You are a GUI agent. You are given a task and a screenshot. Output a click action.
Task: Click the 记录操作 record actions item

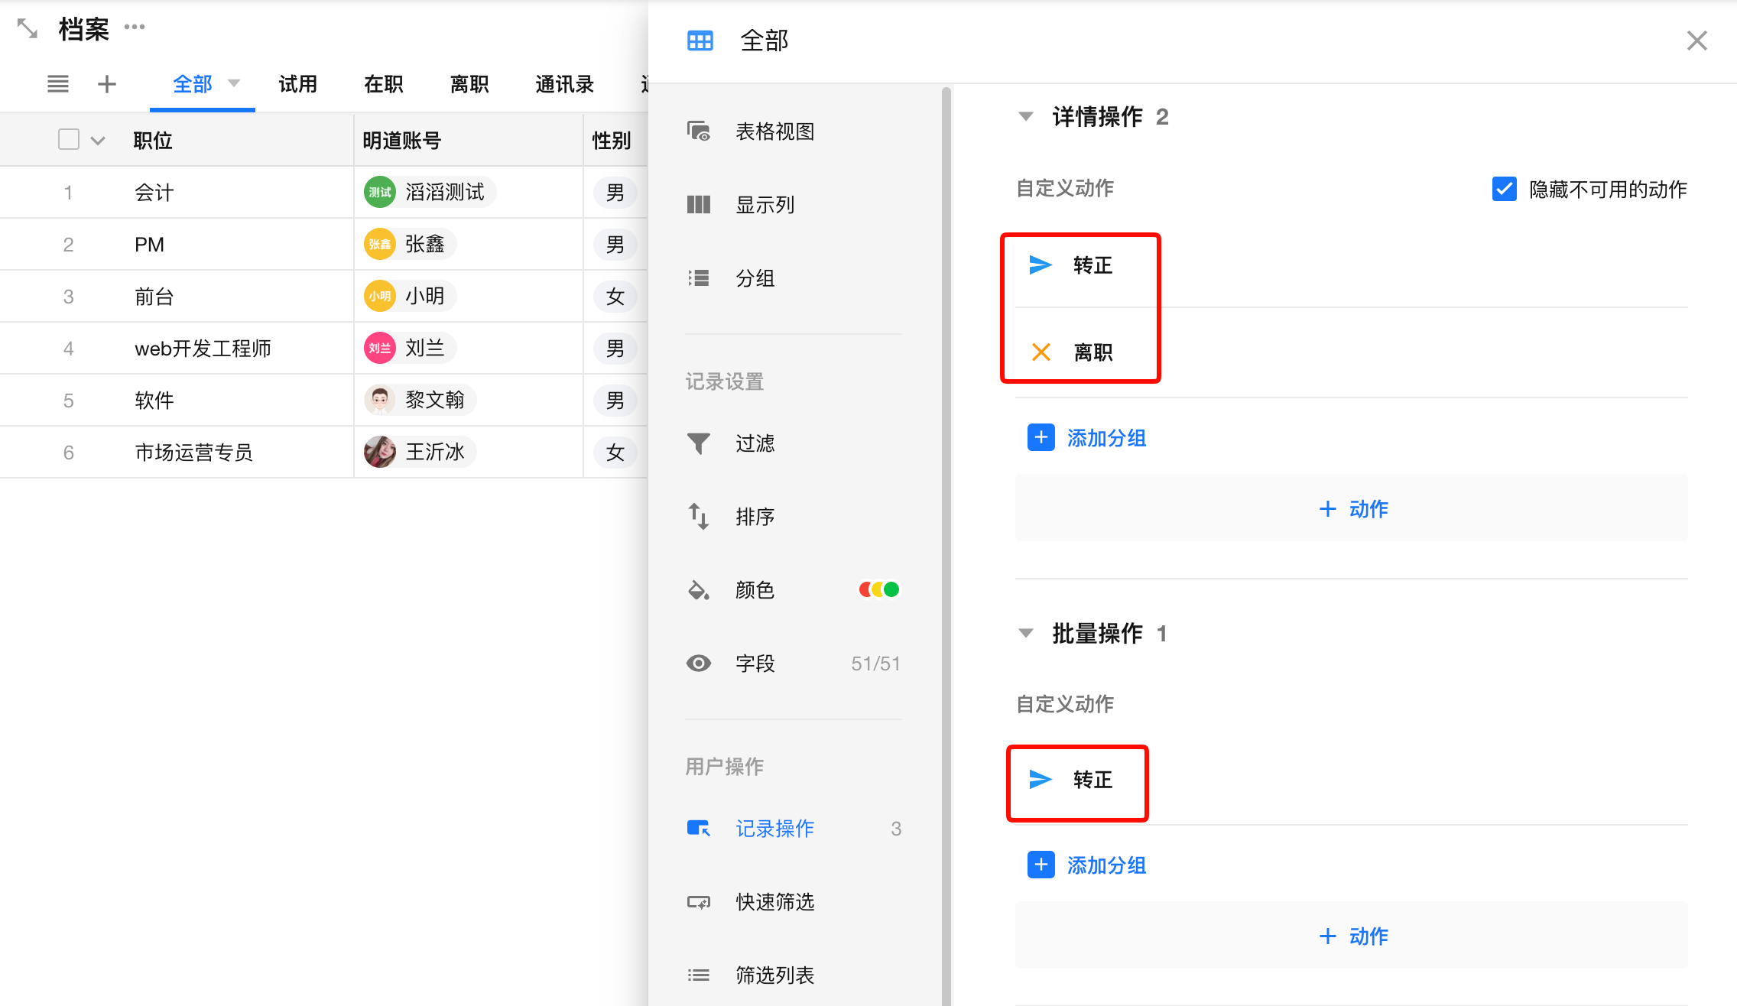tap(794, 829)
